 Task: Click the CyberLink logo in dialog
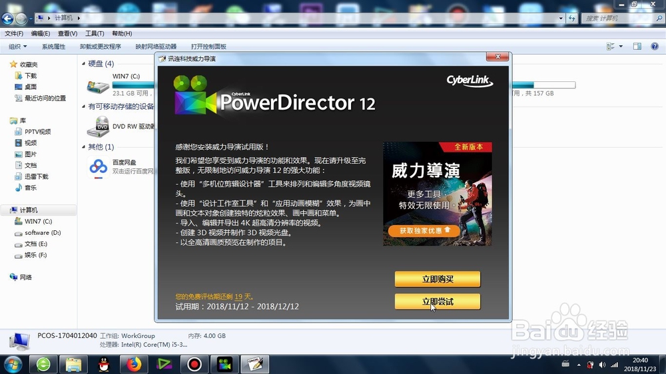pos(470,81)
